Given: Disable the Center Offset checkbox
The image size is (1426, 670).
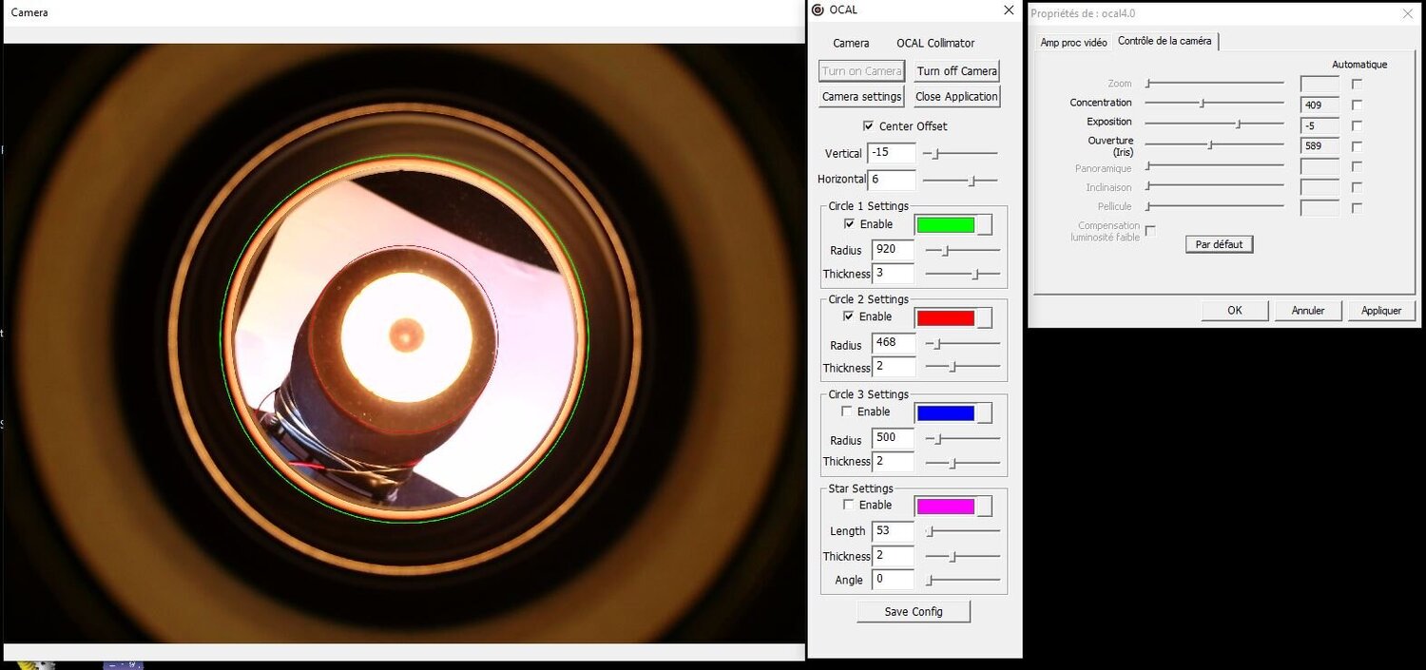Looking at the screenshot, I should (868, 125).
